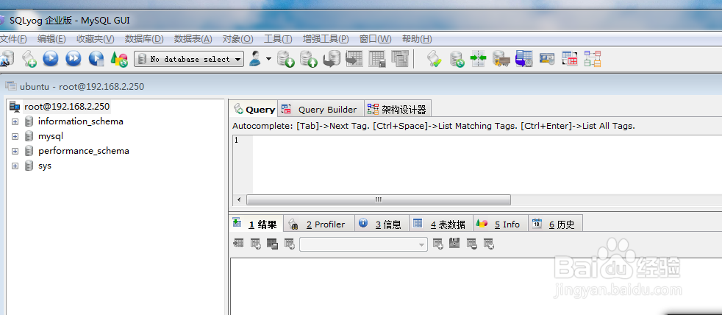This screenshot has height=315, width=722.
Task: Expand the performance_schema database node
Action: [15, 152]
